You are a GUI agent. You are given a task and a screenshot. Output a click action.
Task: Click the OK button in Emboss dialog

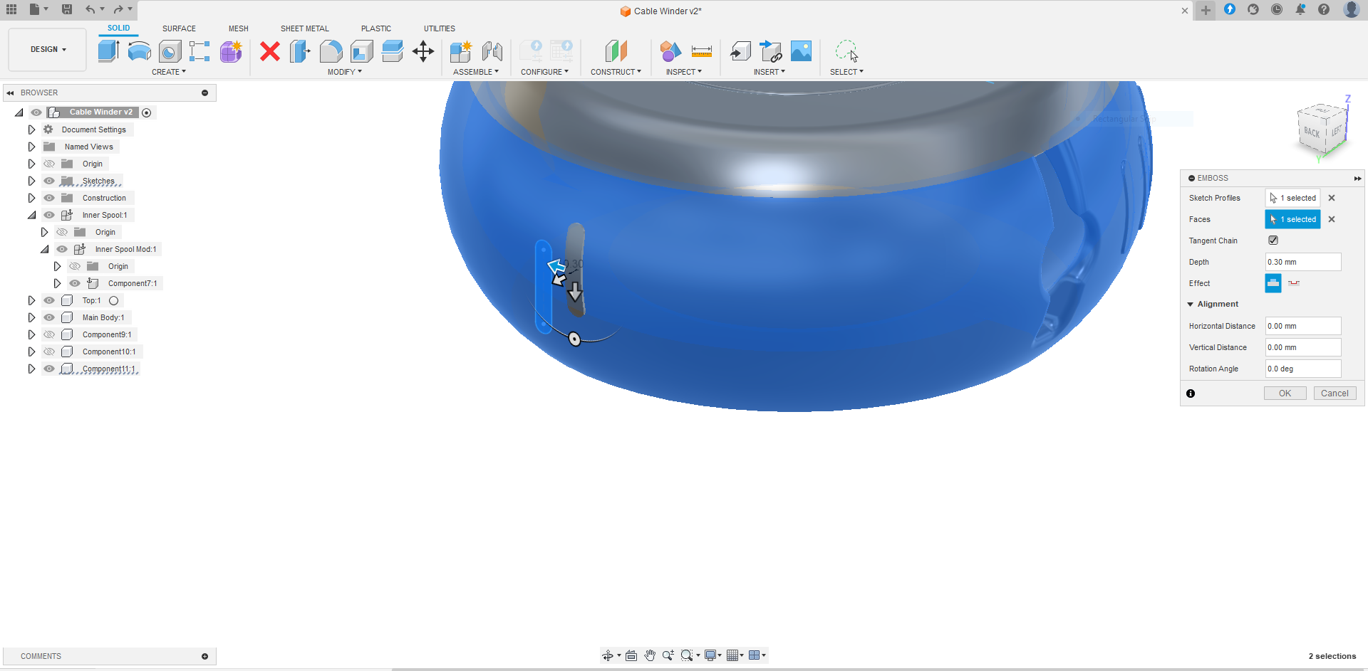tap(1285, 393)
